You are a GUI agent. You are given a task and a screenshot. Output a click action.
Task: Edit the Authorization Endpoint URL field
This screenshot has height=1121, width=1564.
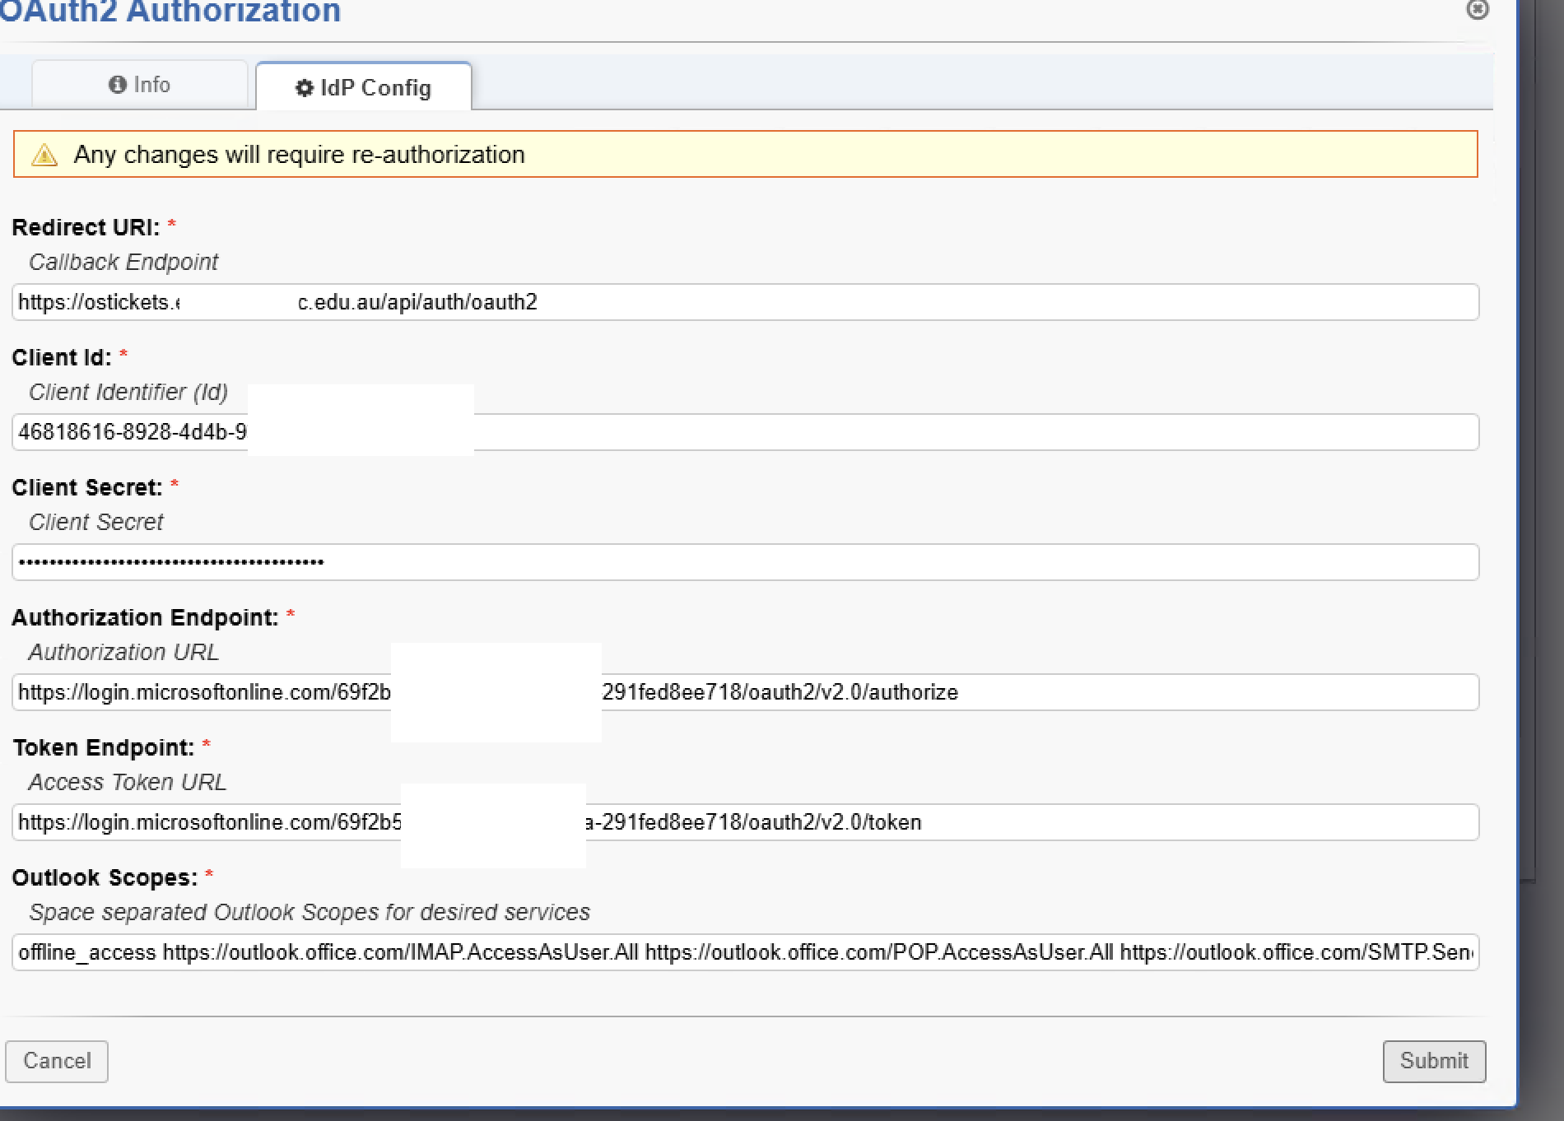pyautogui.click(x=745, y=692)
